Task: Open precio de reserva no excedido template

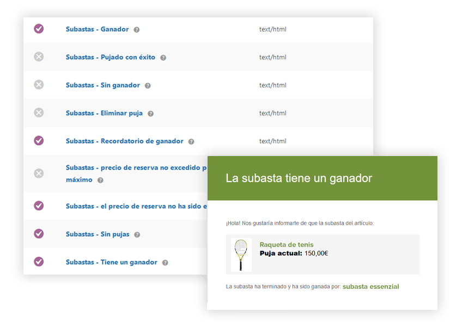Action: tap(136, 173)
